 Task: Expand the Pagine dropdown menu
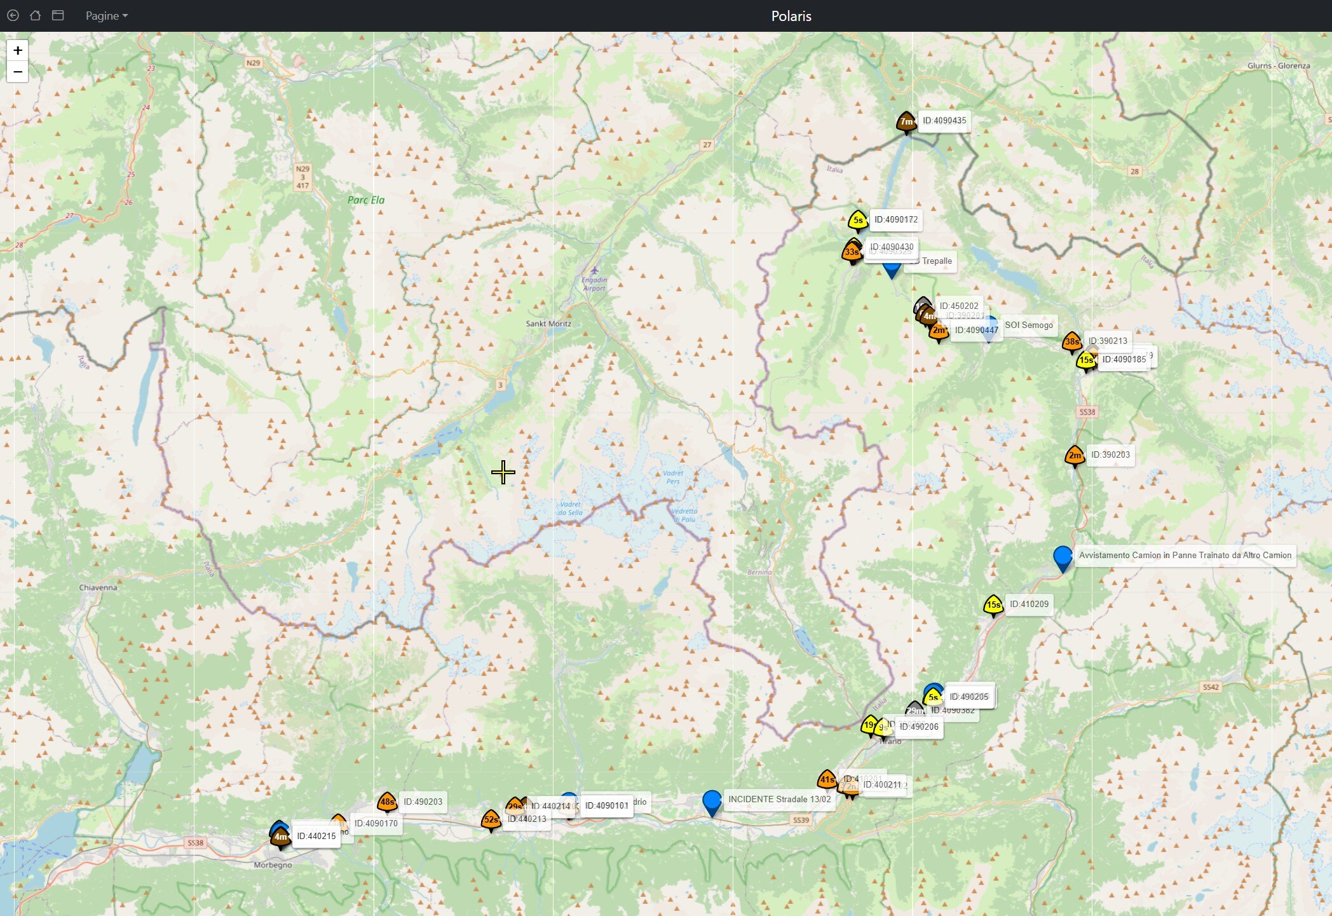pyautogui.click(x=107, y=16)
